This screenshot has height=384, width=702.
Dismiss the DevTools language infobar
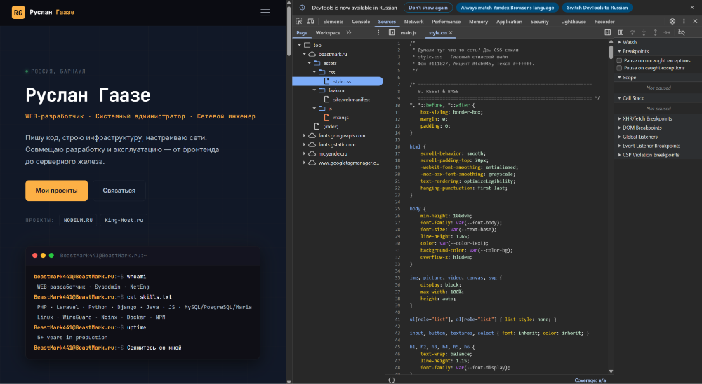tap(691, 8)
